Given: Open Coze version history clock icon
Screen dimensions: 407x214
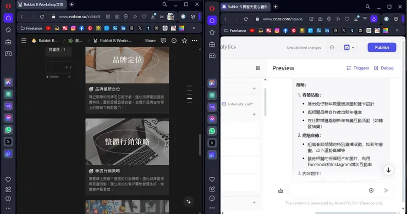Looking at the screenshot, I should pyautogui.click(x=332, y=47).
